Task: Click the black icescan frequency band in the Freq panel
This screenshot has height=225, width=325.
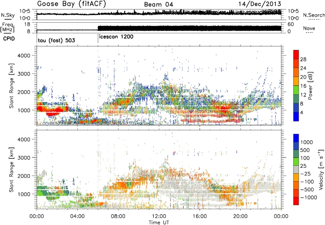Action: pos(189,28)
